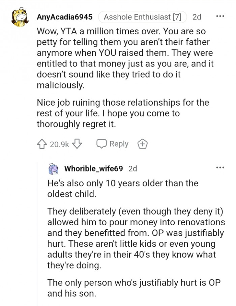This screenshot has width=236, height=306.
Task: Click the 2d timestamp on the top comment
Action: [x=197, y=16]
